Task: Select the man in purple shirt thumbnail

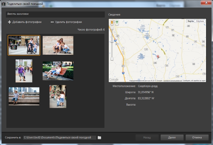Action: coord(24,71)
